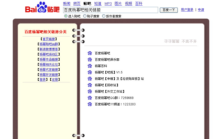Click paw icon beside 百度杨幂吧YY频道
This screenshot has height=139, width=221.
point(90,104)
